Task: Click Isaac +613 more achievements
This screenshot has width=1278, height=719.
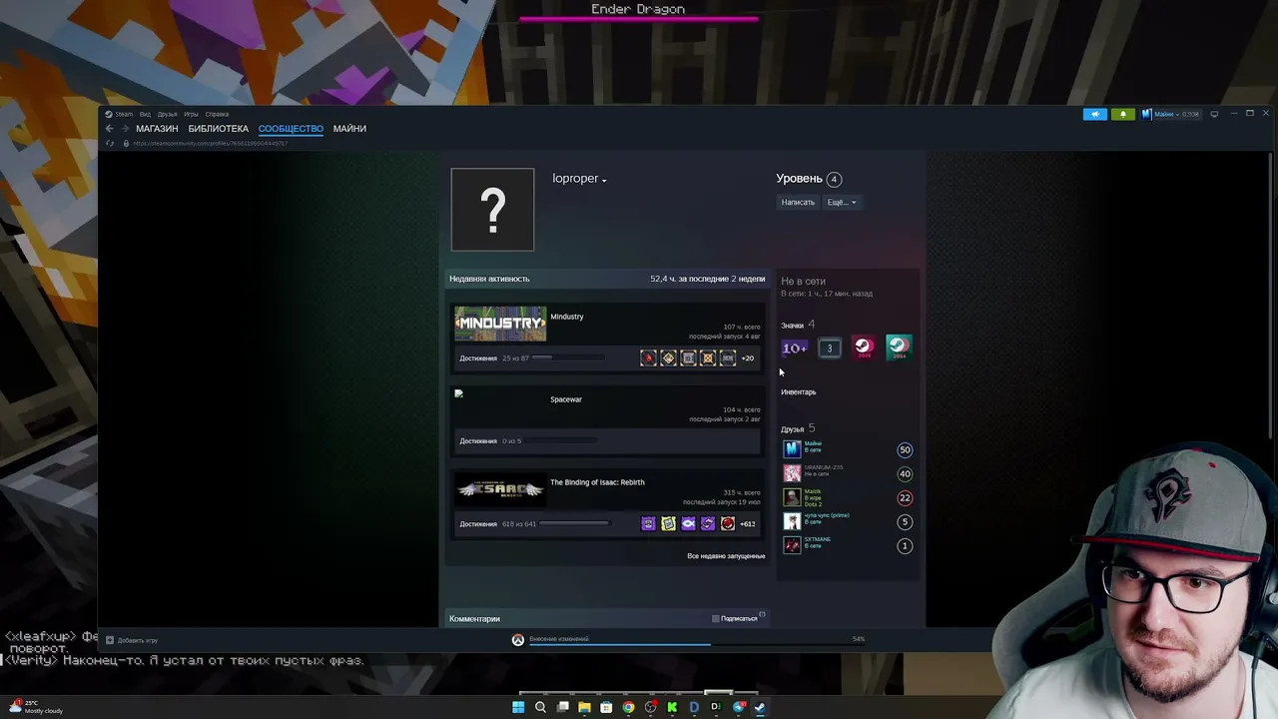Action: (x=747, y=523)
